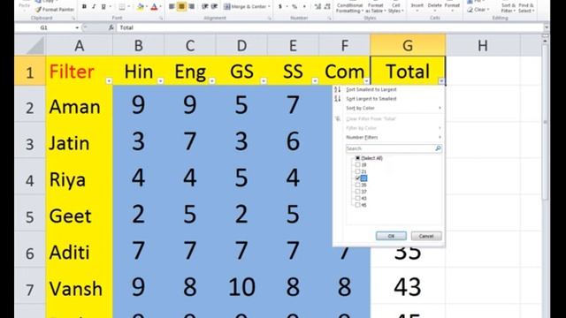Click the increase indent icon
The width and height of the screenshot is (566, 318).
(x=214, y=6)
